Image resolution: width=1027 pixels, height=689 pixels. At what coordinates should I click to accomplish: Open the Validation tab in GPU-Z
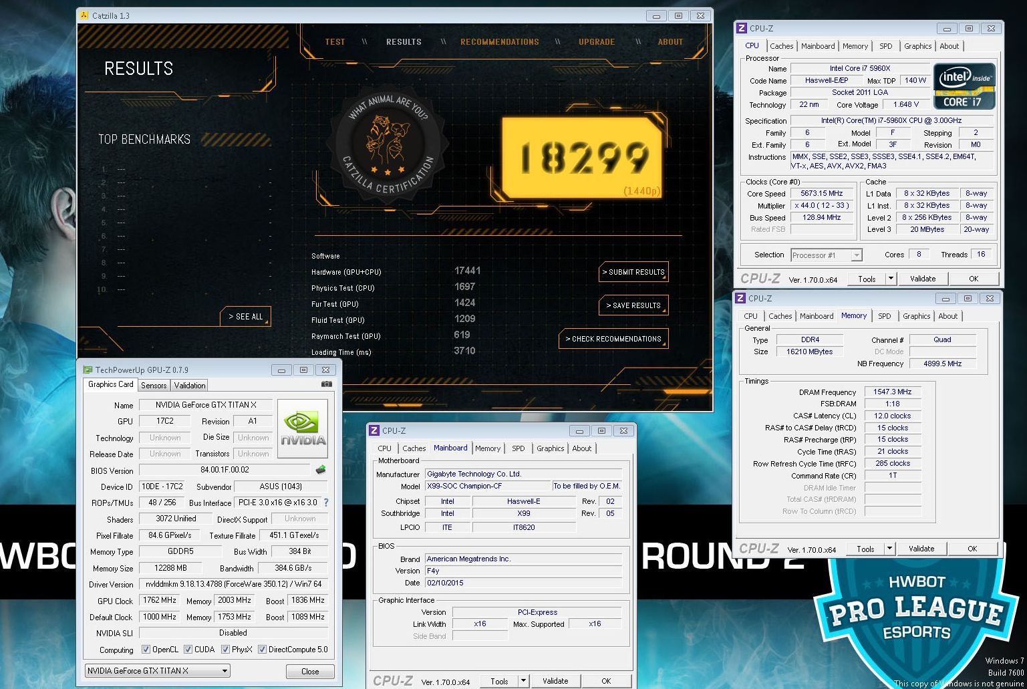pyautogui.click(x=190, y=386)
